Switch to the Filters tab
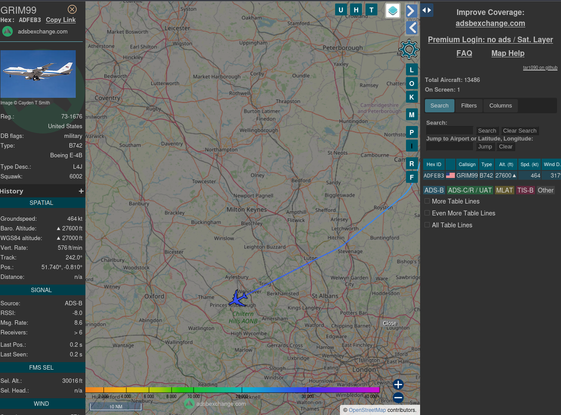The width and height of the screenshot is (561, 415). tap(469, 106)
